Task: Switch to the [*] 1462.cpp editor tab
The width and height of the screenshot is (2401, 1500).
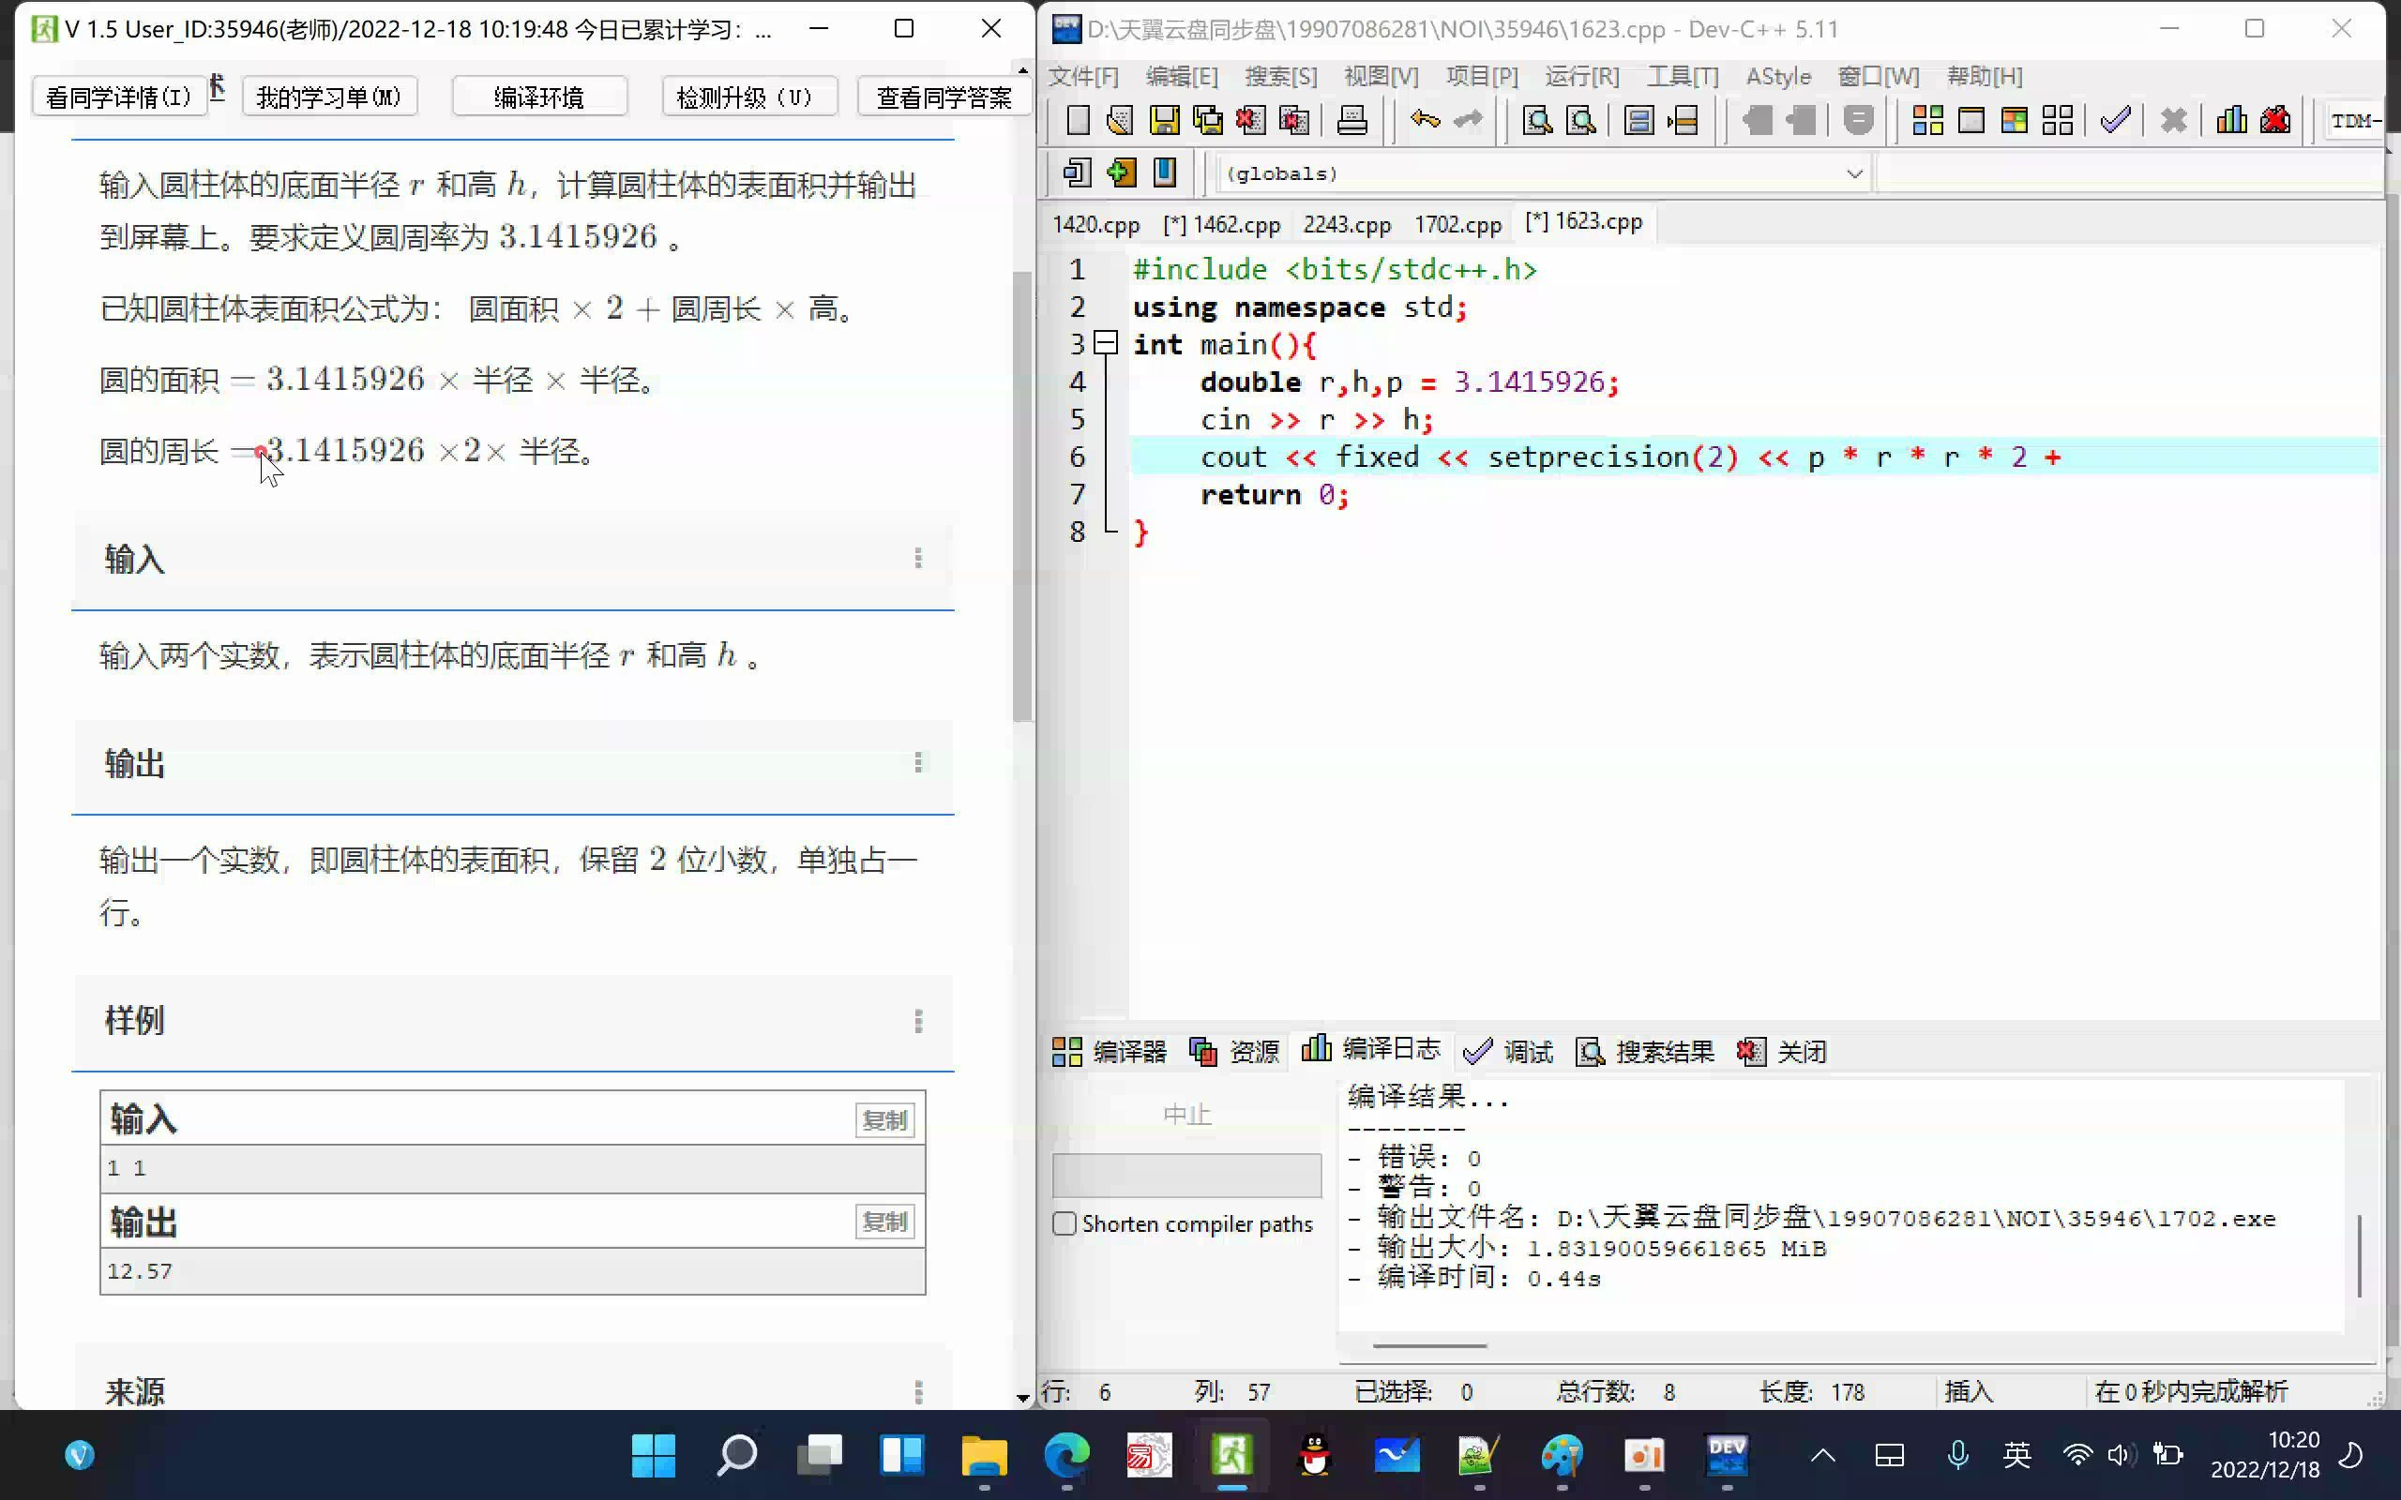Action: pyautogui.click(x=1221, y=225)
